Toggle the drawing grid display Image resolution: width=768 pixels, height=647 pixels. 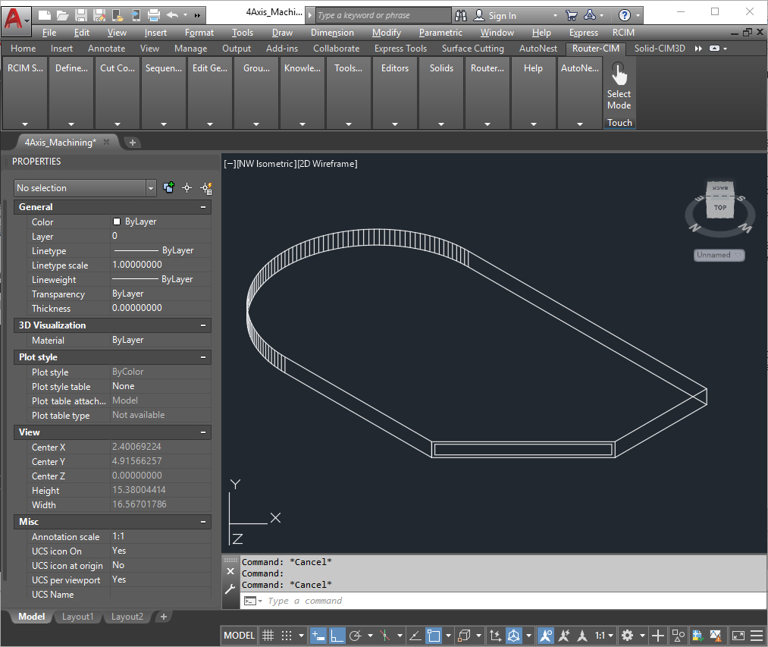[268, 636]
